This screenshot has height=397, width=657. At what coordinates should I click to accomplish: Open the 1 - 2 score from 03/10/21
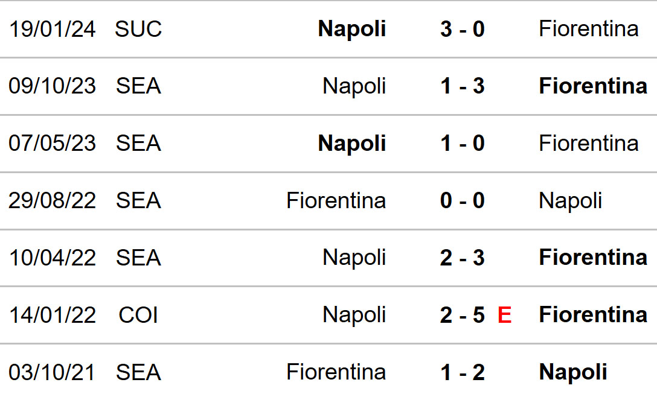pos(463,372)
